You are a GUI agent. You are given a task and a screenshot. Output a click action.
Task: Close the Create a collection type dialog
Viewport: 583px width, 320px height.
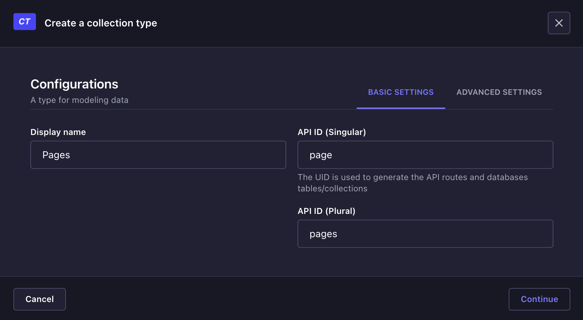559,23
